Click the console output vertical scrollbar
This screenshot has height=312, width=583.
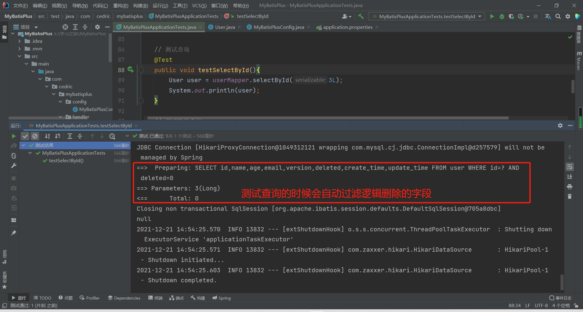coord(562,282)
